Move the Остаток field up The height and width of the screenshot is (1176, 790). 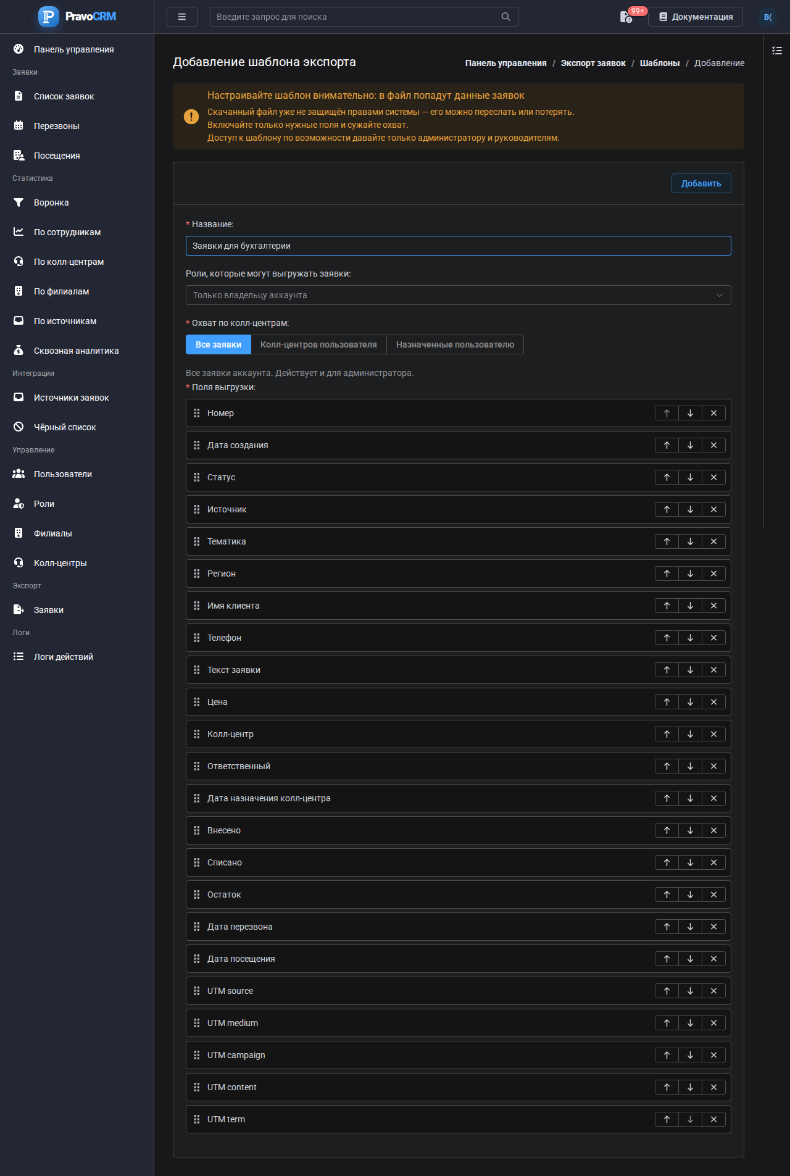coord(667,895)
